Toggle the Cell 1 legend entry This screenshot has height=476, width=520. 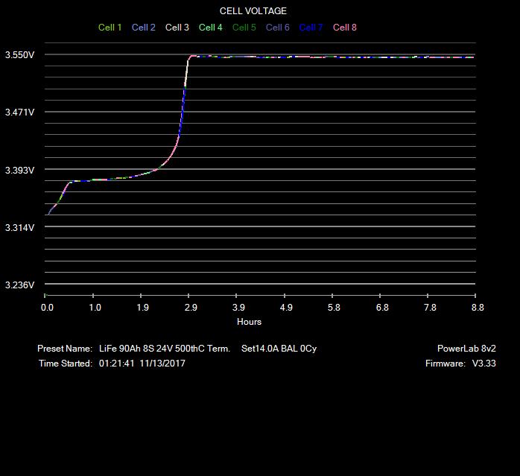[110, 28]
